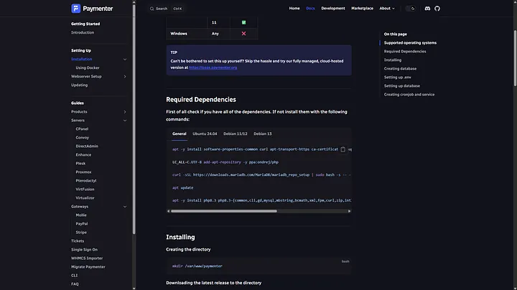Click the page vertical scrollbar thumb

pyautogui.click(x=515, y=58)
